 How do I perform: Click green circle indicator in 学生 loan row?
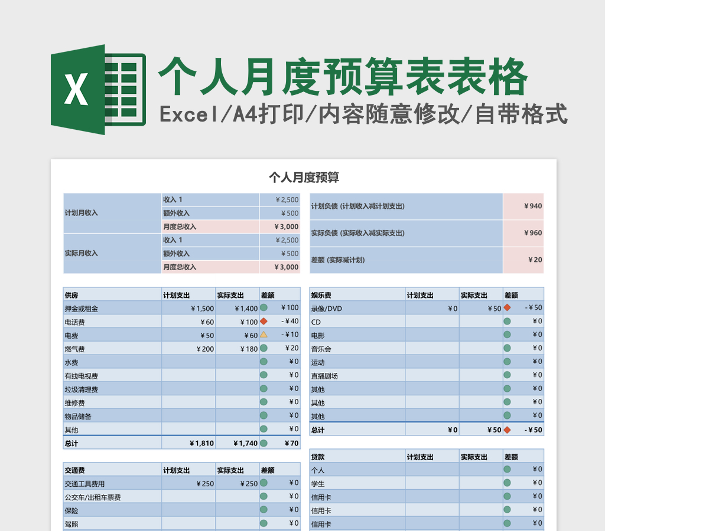(x=507, y=483)
